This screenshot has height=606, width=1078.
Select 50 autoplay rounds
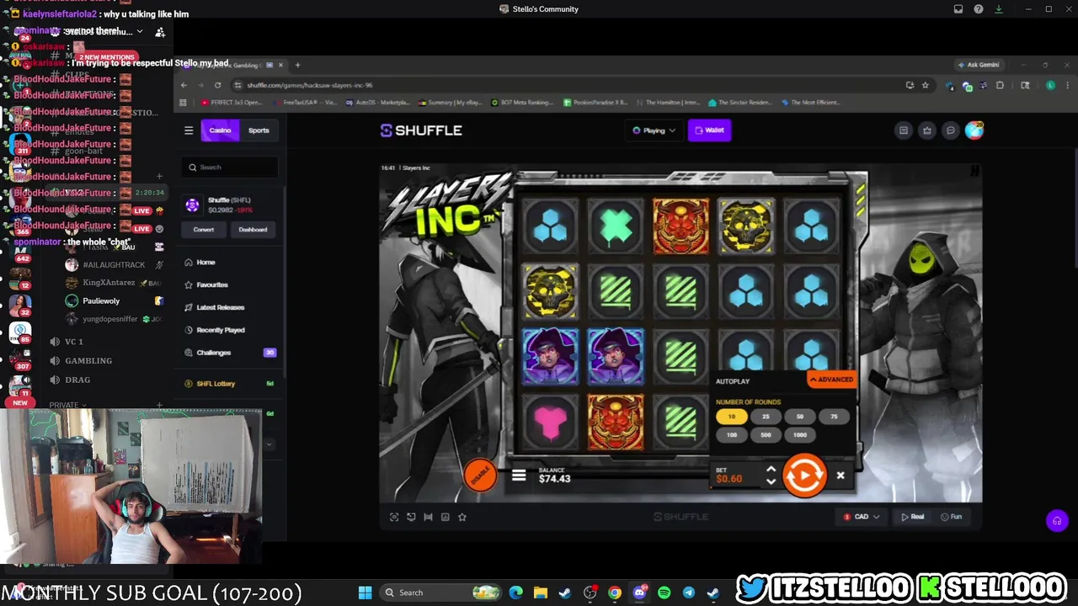pyautogui.click(x=800, y=417)
